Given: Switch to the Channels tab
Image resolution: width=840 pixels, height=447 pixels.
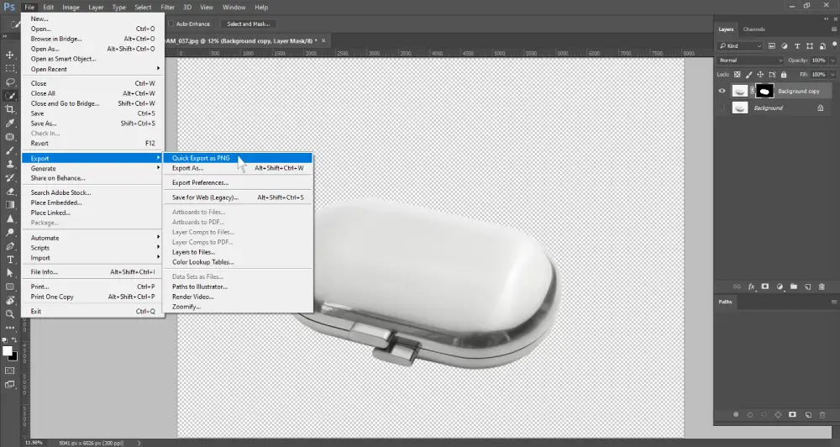Looking at the screenshot, I should pyautogui.click(x=753, y=29).
